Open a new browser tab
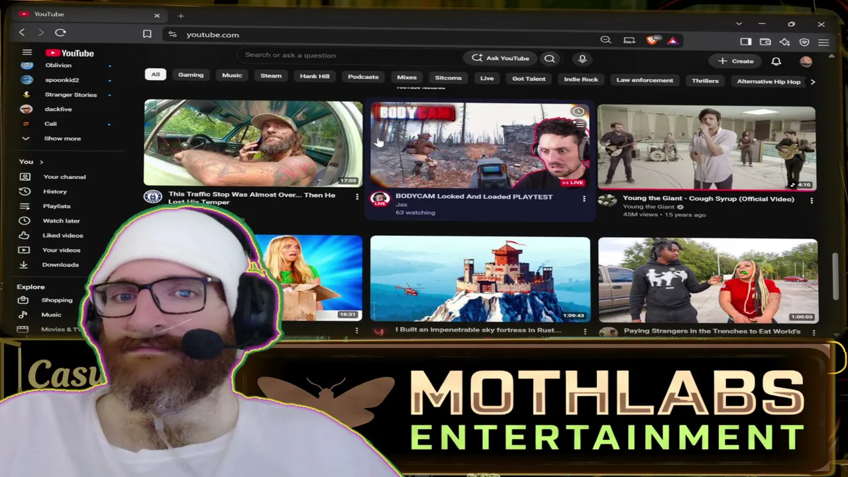This screenshot has width=848, height=477. [181, 15]
